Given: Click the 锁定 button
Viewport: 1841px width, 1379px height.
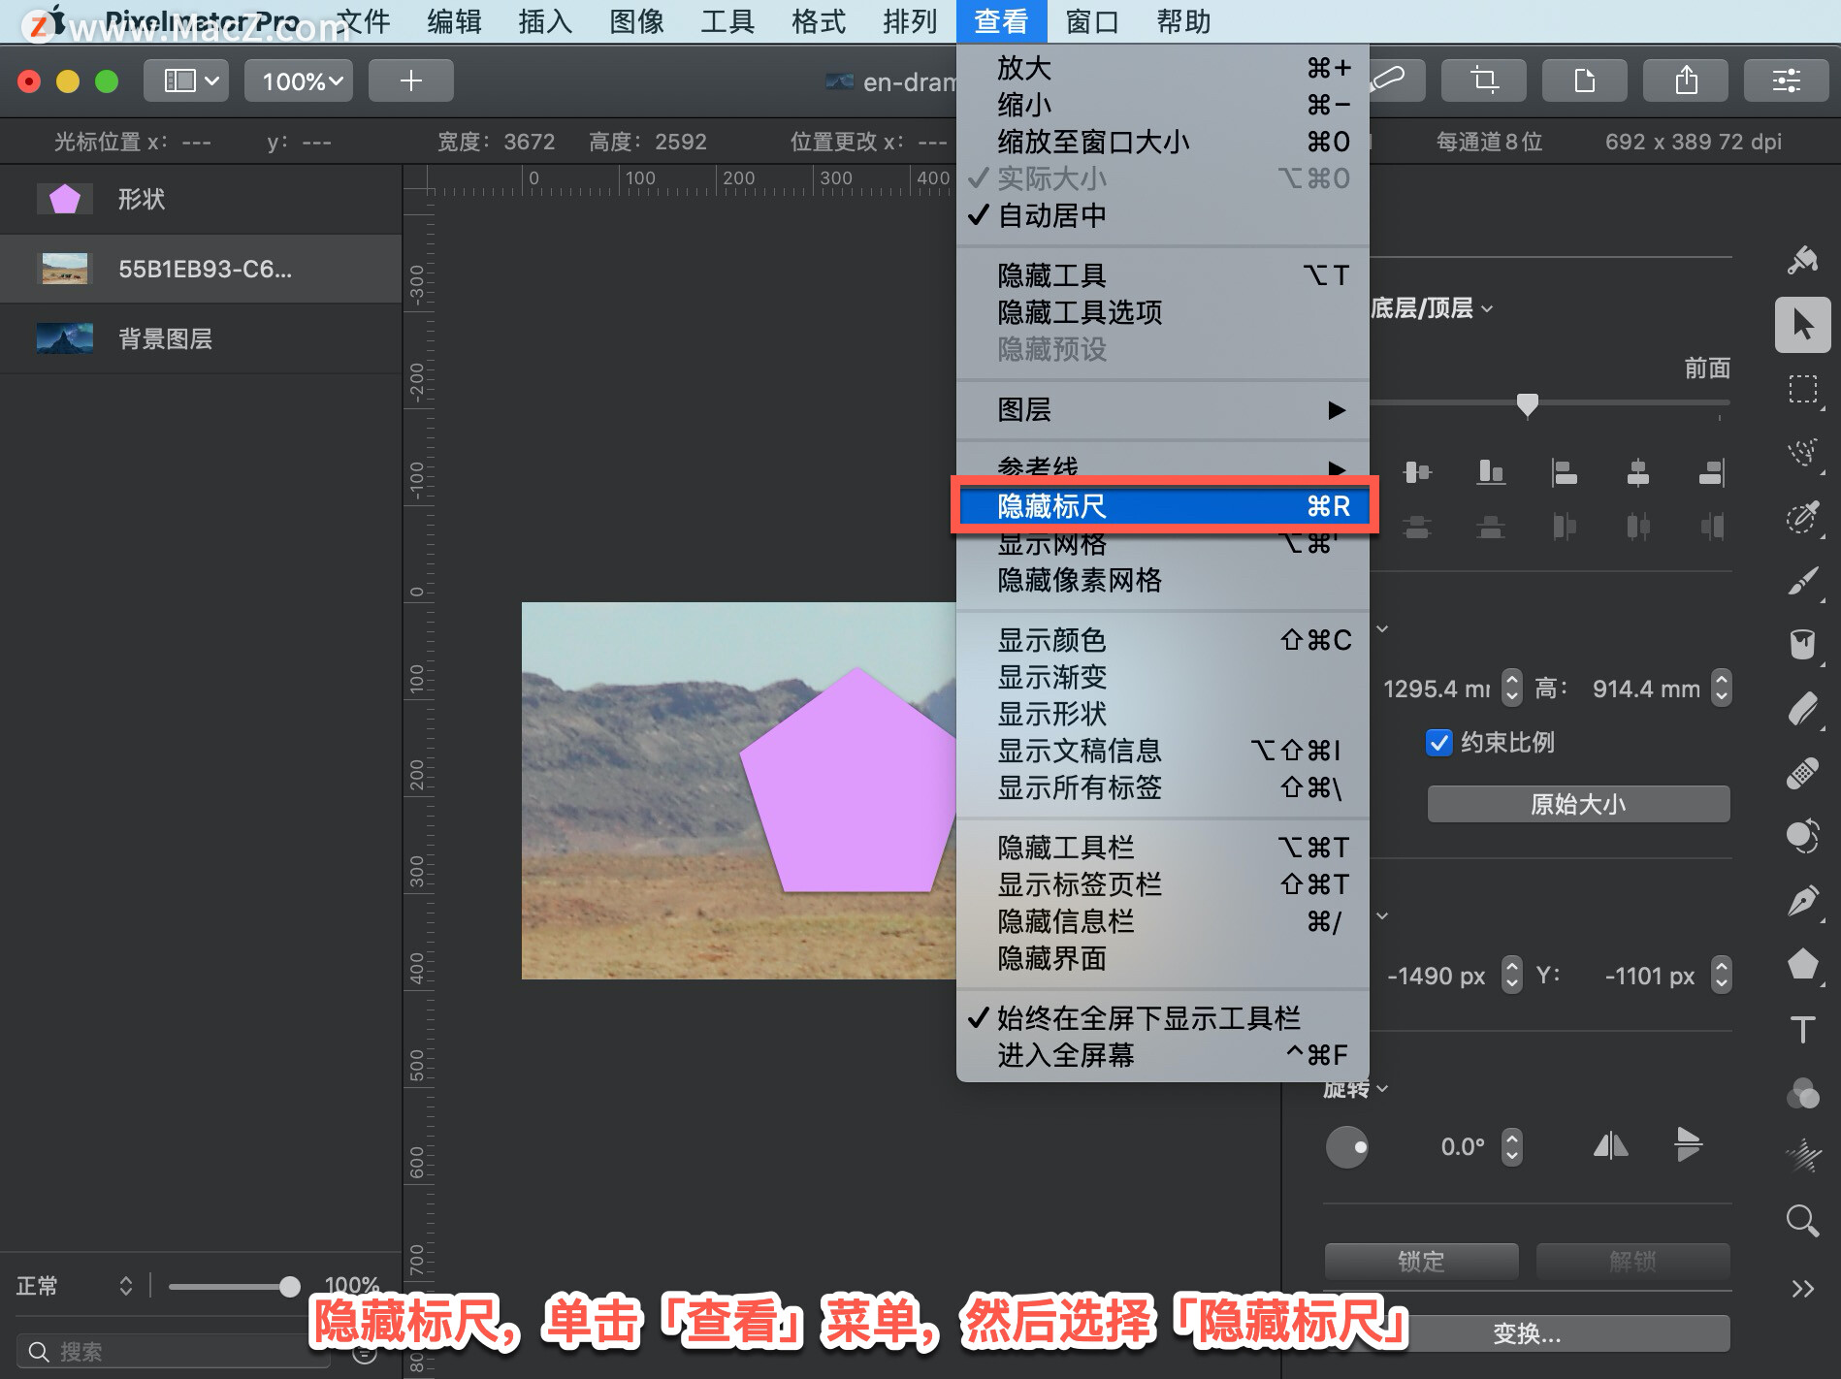Looking at the screenshot, I should pos(1421,1261).
